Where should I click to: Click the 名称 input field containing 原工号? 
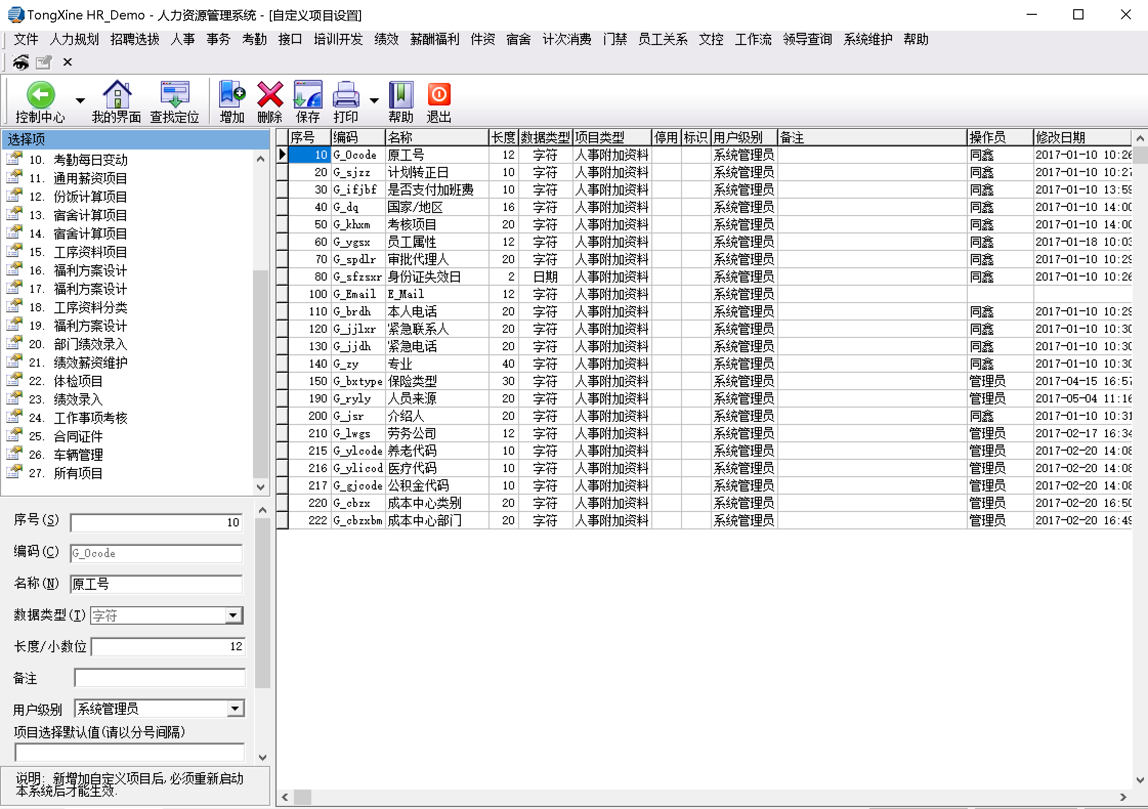[156, 584]
